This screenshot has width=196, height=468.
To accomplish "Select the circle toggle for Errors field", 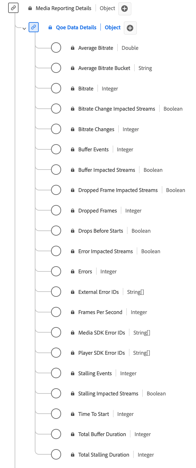I will coord(55,271).
